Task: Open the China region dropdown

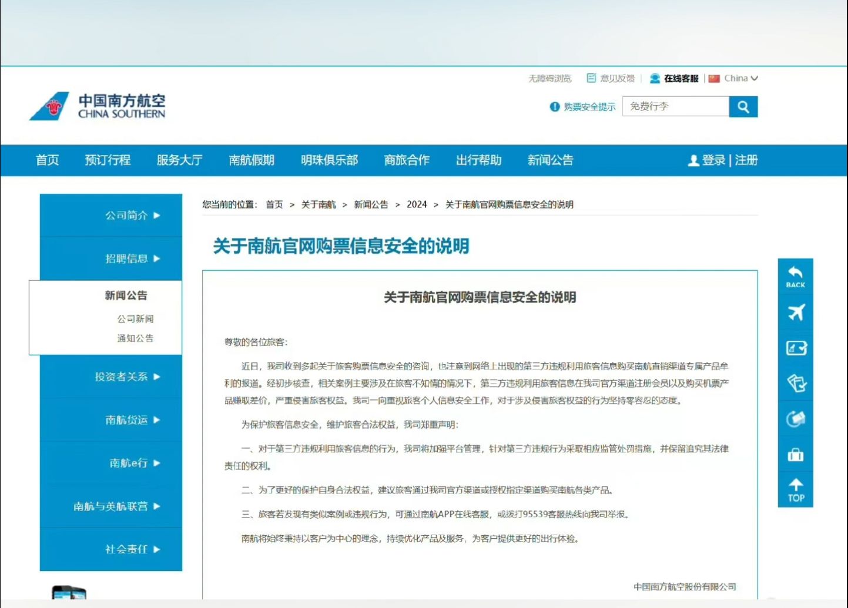Action: pyautogui.click(x=740, y=78)
